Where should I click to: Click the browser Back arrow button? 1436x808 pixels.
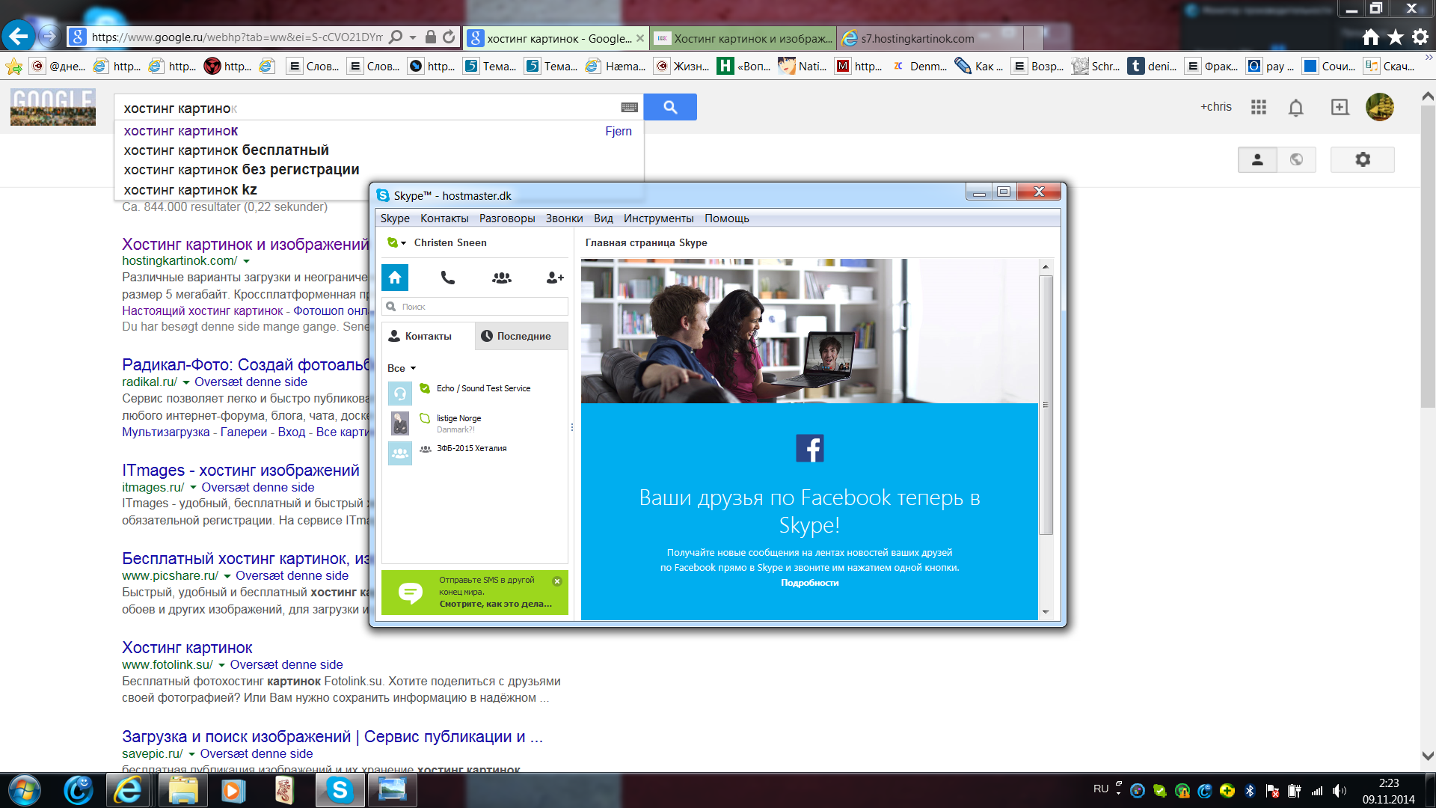18,36
